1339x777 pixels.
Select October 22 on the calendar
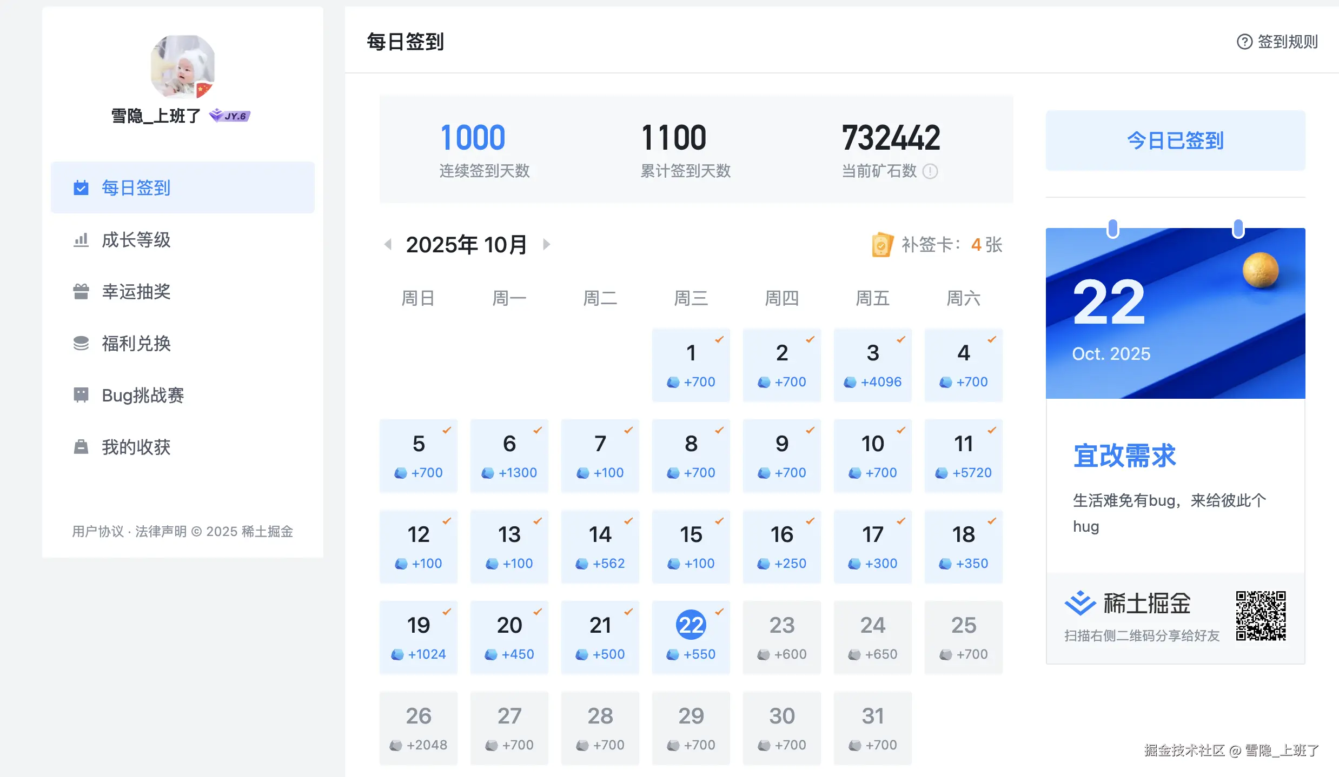691,626
